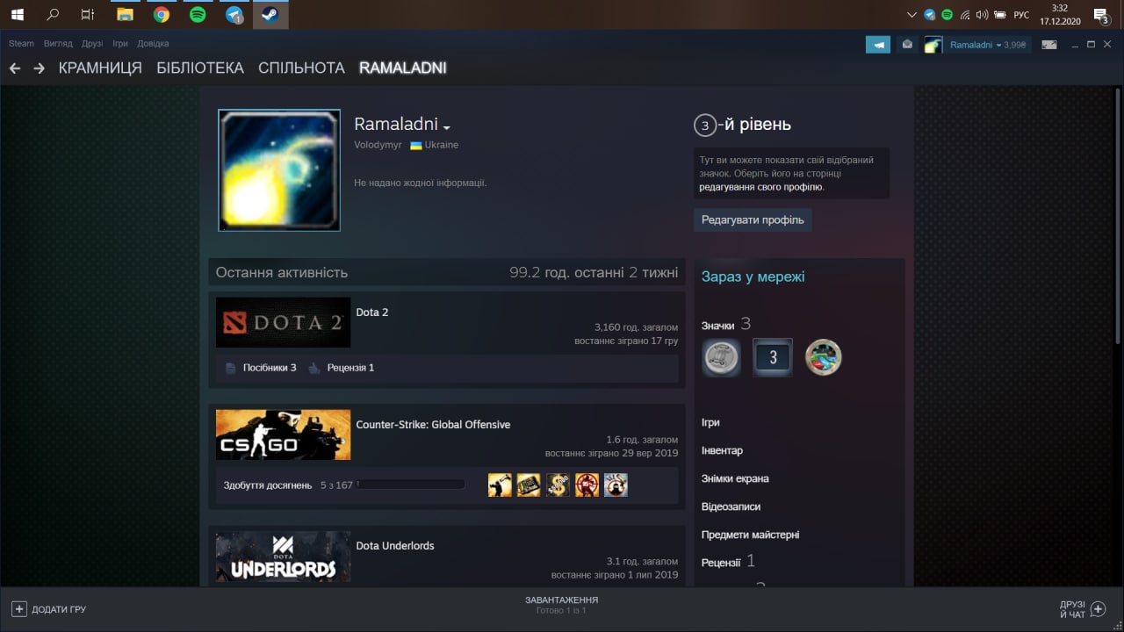Open the Довідка menu
The image size is (1124, 632).
153,43
